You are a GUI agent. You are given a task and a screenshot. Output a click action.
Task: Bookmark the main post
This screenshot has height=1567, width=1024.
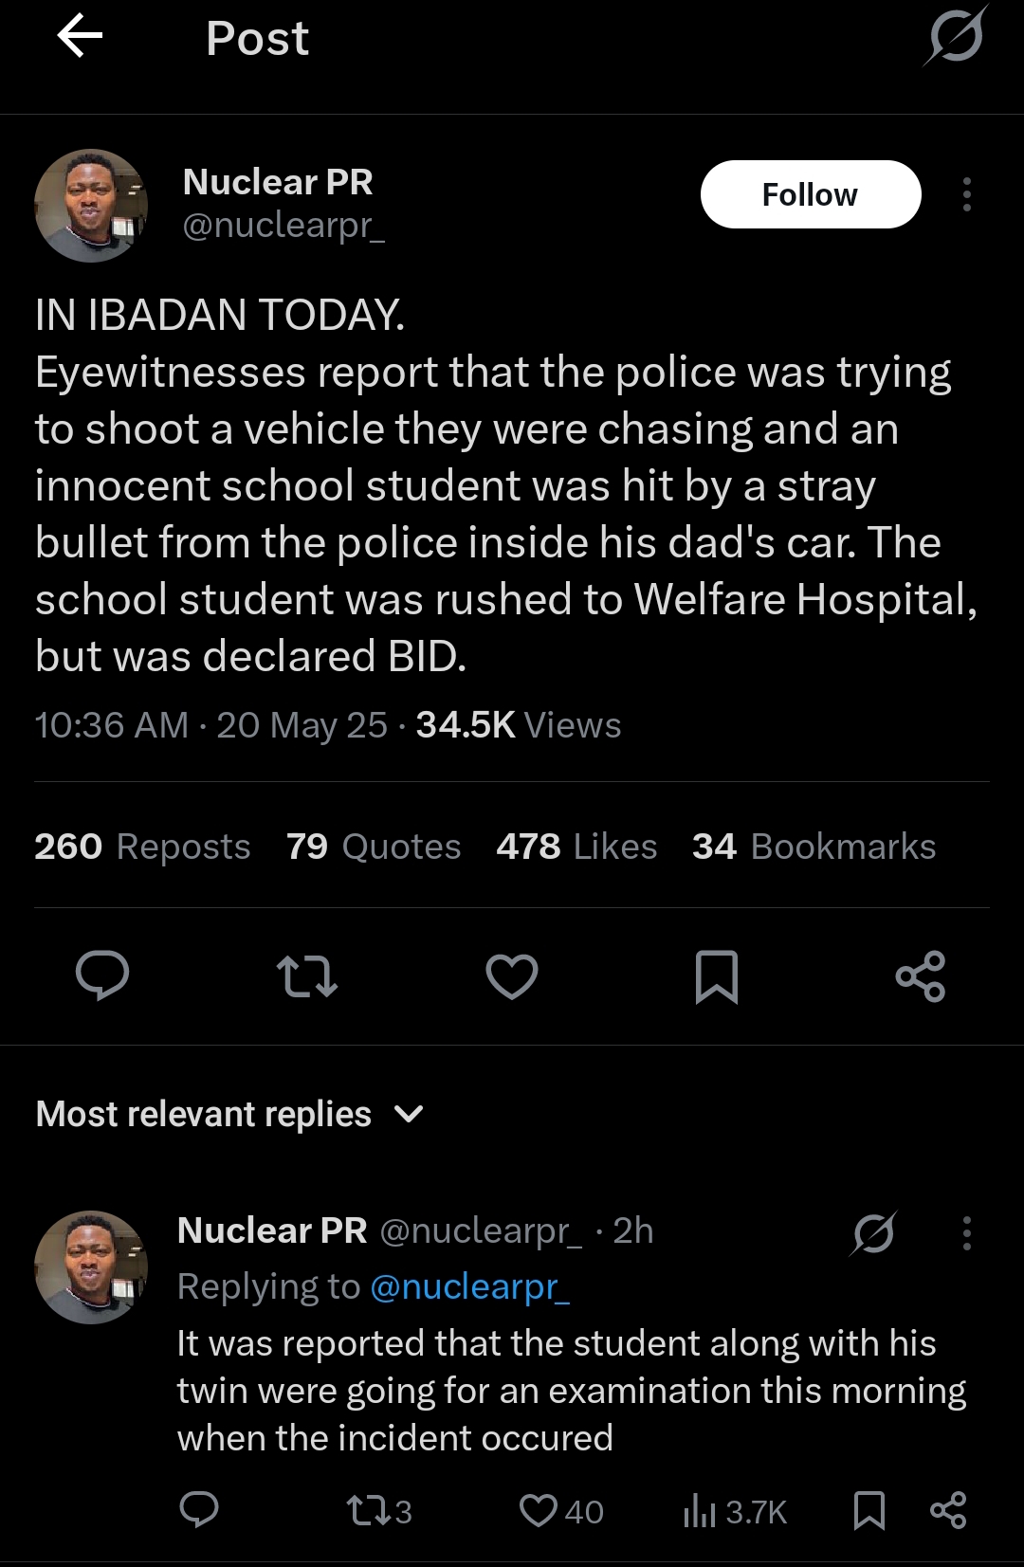(x=716, y=976)
